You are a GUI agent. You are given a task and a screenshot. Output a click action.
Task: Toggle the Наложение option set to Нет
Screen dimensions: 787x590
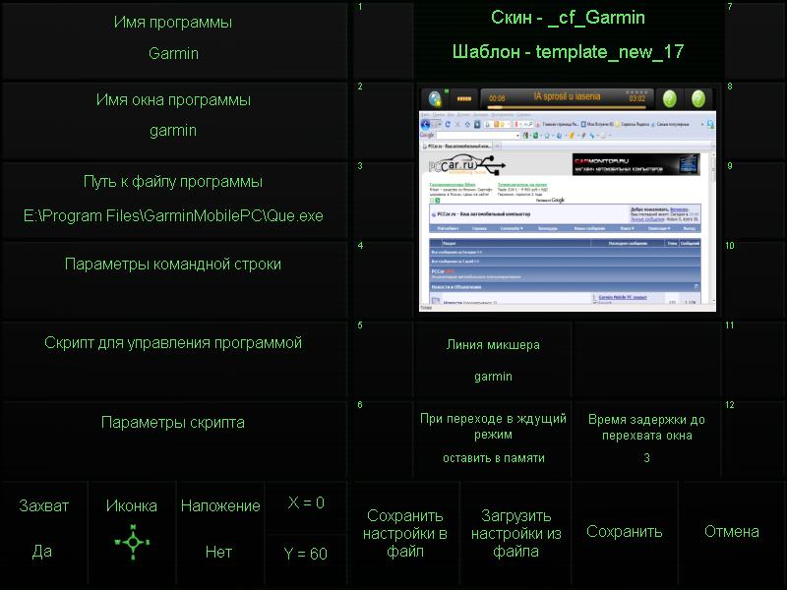pyautogui.click(x=219, y=529)
